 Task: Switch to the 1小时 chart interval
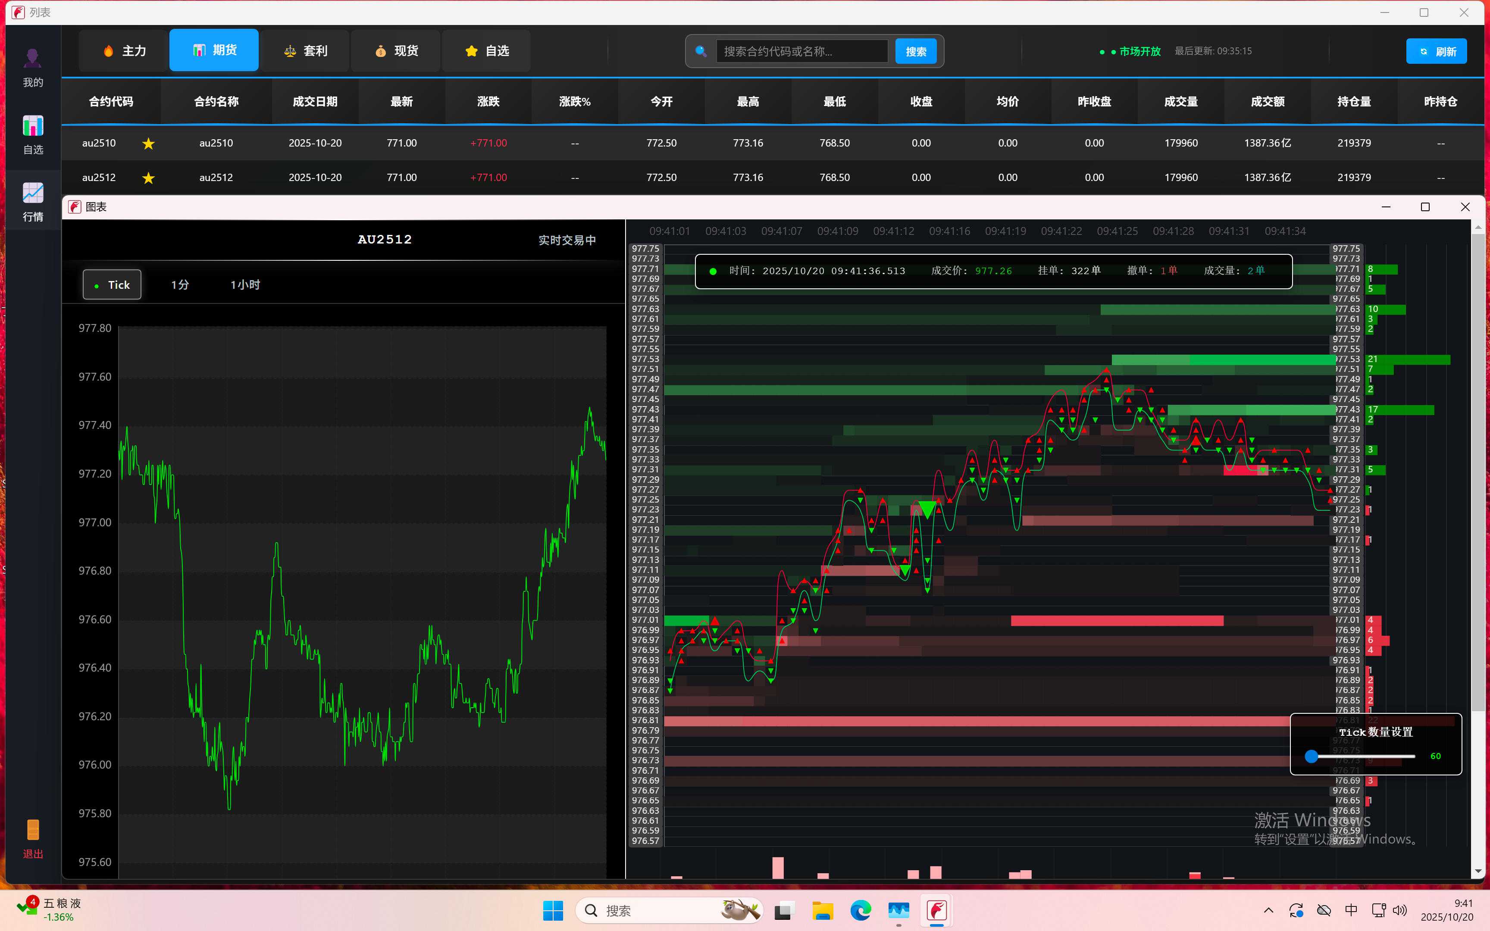[x=245, y=285]
